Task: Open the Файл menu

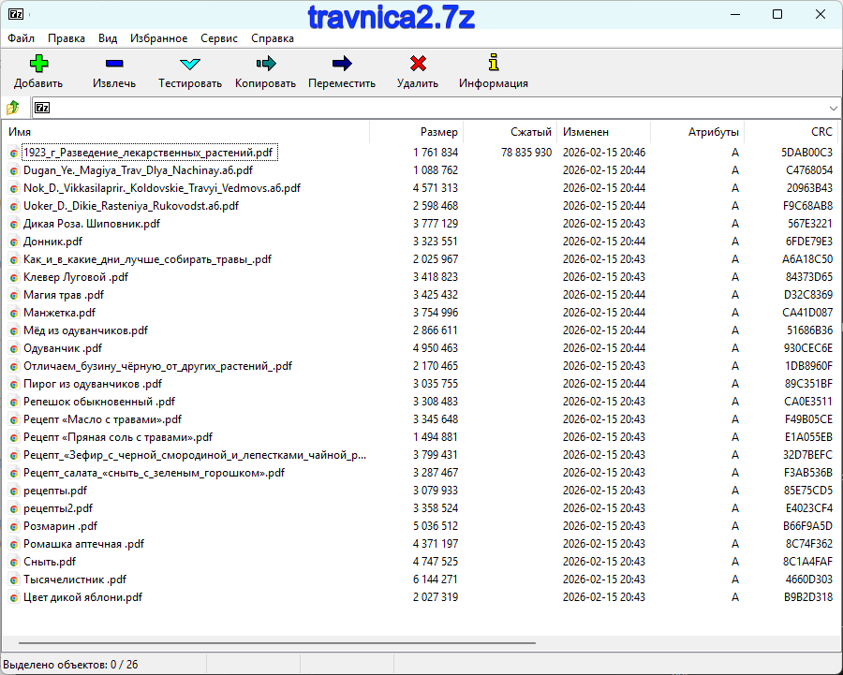Action: (21, 38)
